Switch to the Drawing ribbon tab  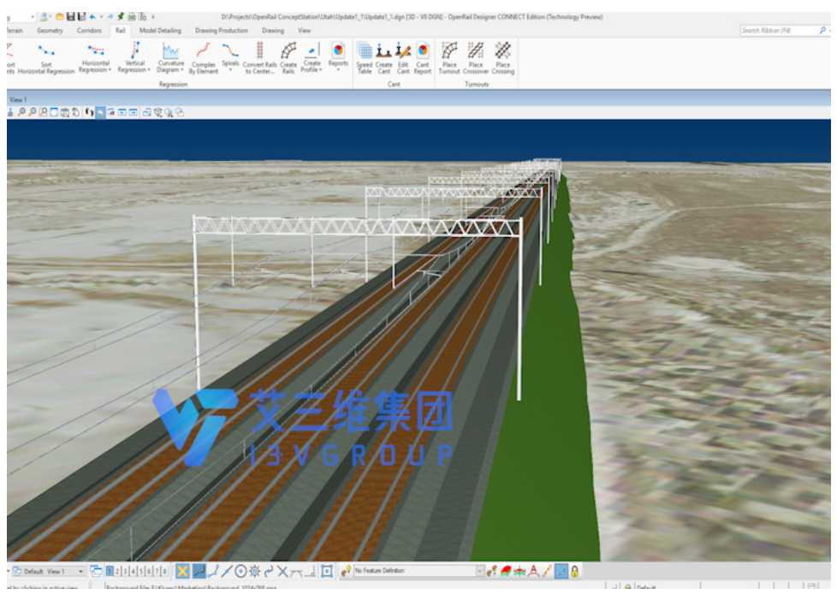tap(273, 31)
